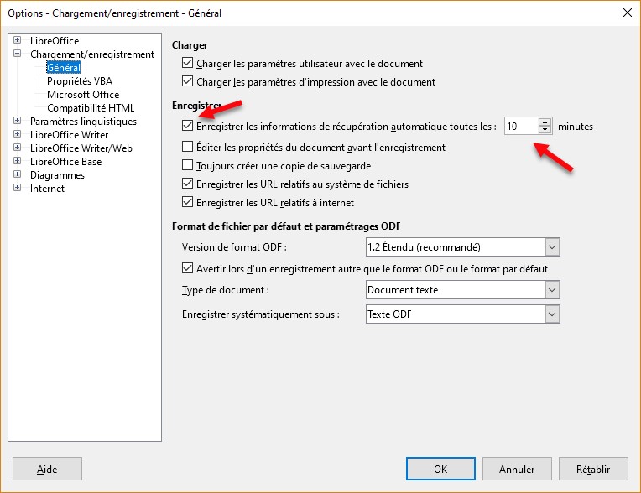Image resolution: width=641 pixels, height=493 pixels.
Task: Open the Microsoft Office options page
Action: coord(83,95)
